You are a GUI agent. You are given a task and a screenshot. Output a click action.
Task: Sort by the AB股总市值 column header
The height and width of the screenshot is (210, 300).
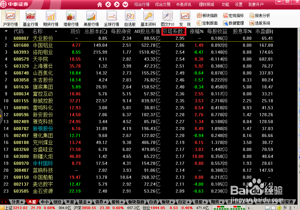[147, 31]
